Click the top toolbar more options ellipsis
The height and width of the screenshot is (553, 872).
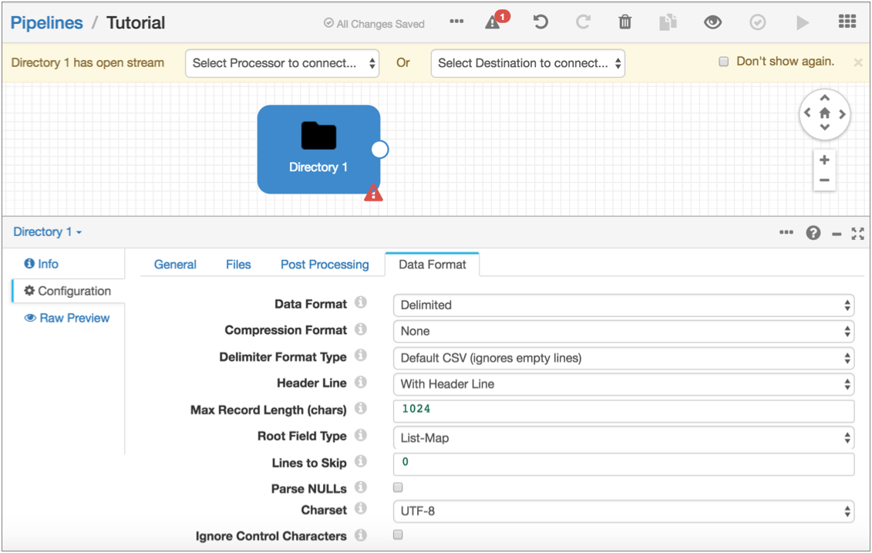[x=456, y=22]
